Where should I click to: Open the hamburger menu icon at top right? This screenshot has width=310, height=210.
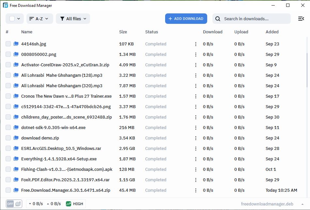point(301,19)
